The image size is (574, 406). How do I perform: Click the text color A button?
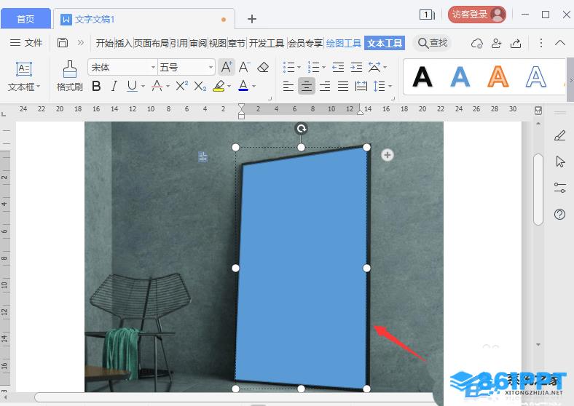[243, 87]
